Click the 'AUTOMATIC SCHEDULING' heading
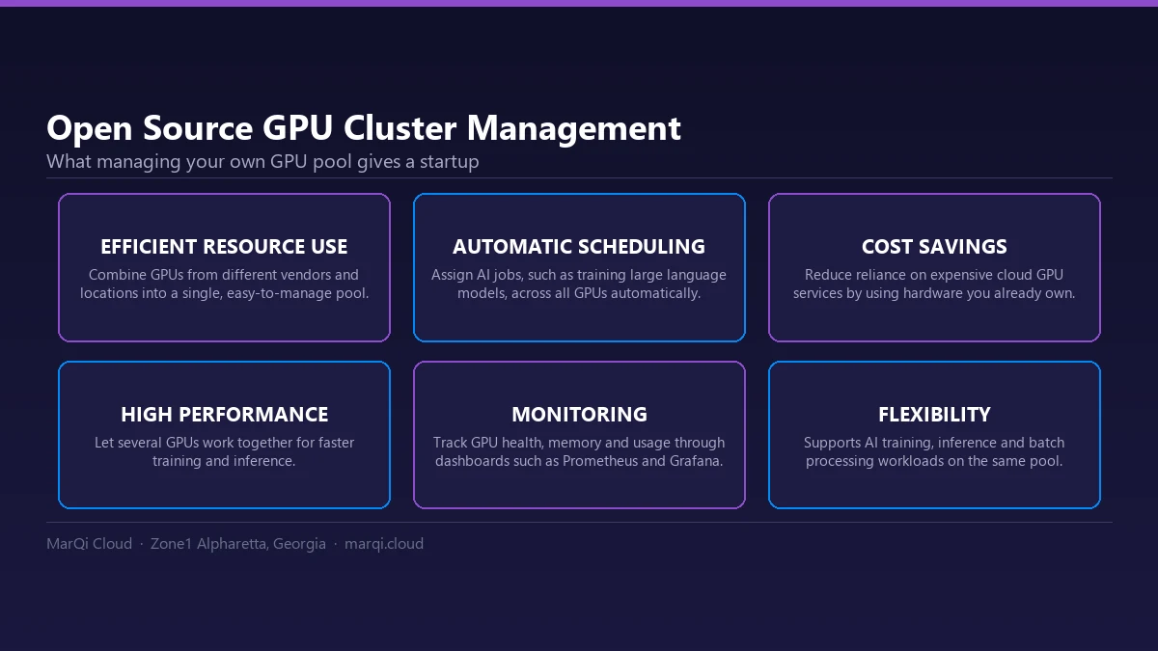1158x651 pixels. coord(579,247)
